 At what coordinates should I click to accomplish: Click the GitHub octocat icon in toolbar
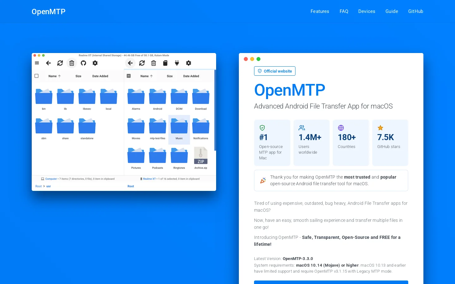click(83, 63)
